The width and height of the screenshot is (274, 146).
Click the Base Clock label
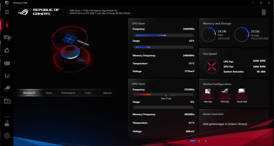[166, 98]
